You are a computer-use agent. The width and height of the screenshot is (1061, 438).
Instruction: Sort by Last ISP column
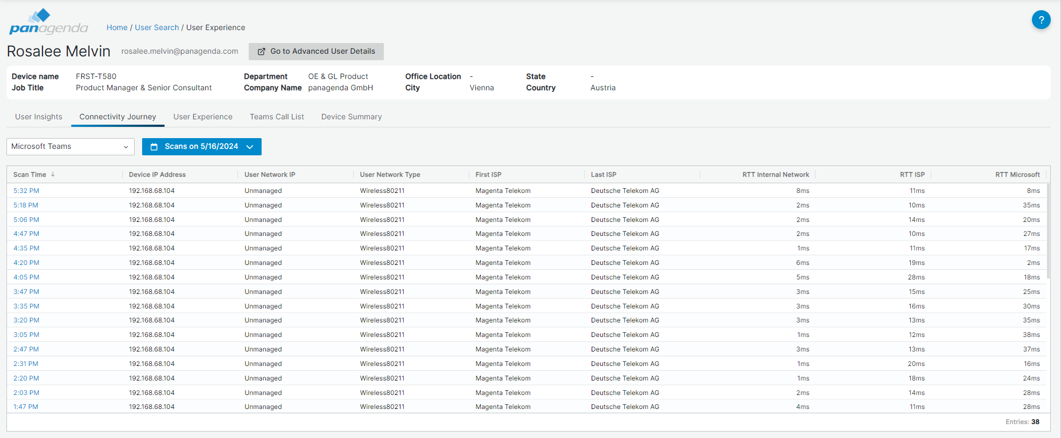point(603,175)
